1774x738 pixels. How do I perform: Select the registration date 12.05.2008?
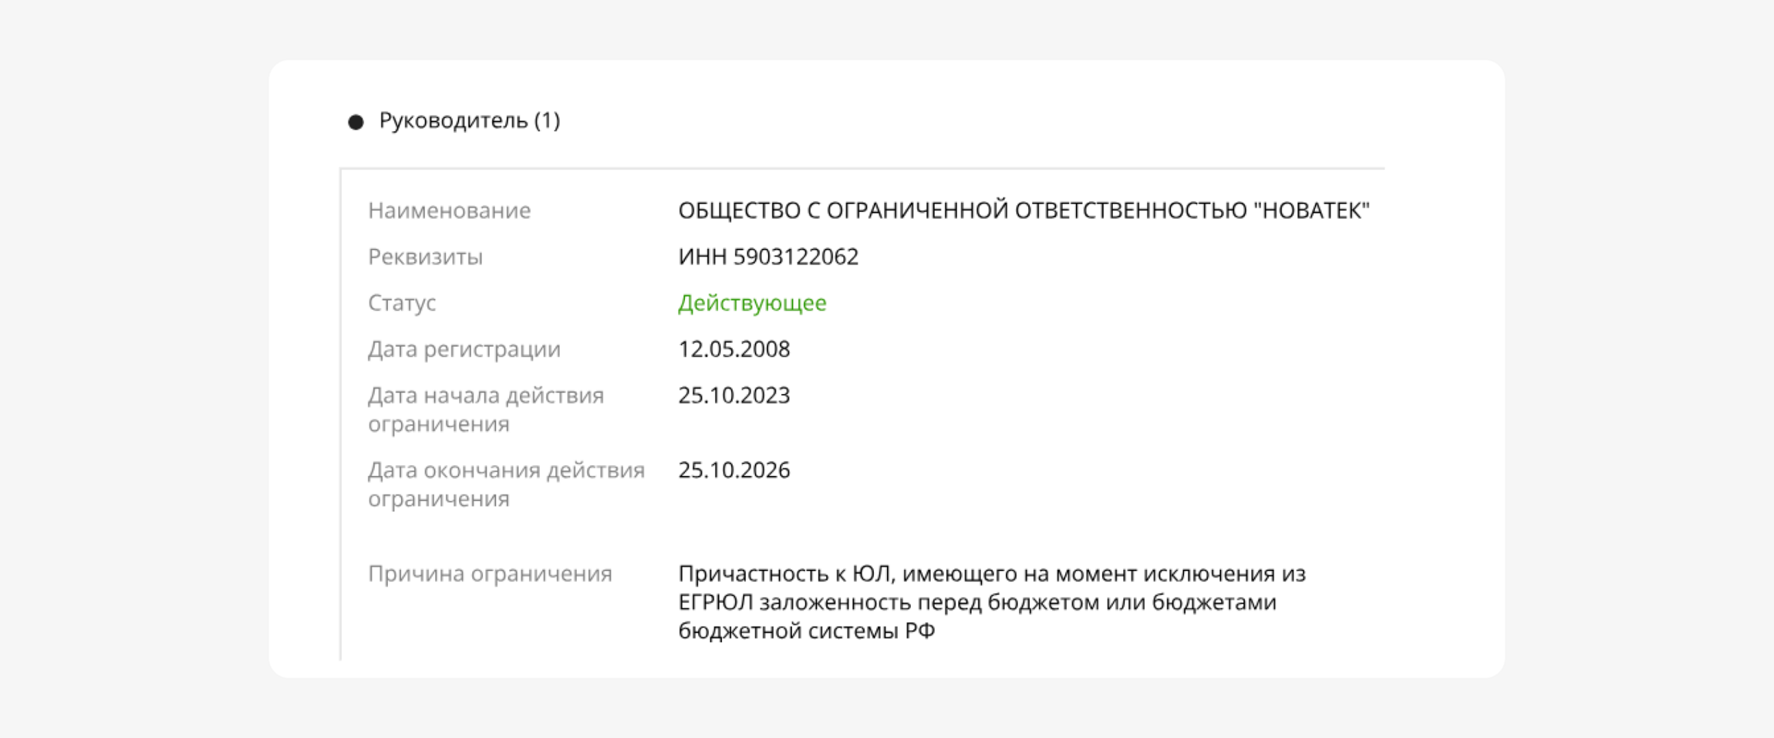[734, 349]
